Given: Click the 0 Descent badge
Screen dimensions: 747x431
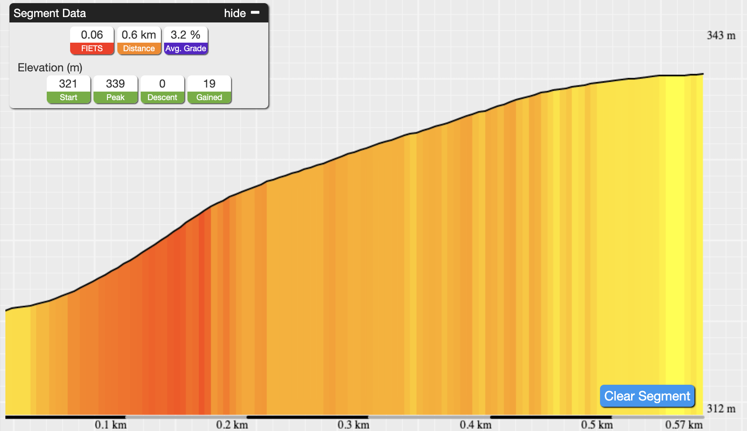Looking at the screenshot, I should pos(162,90).
